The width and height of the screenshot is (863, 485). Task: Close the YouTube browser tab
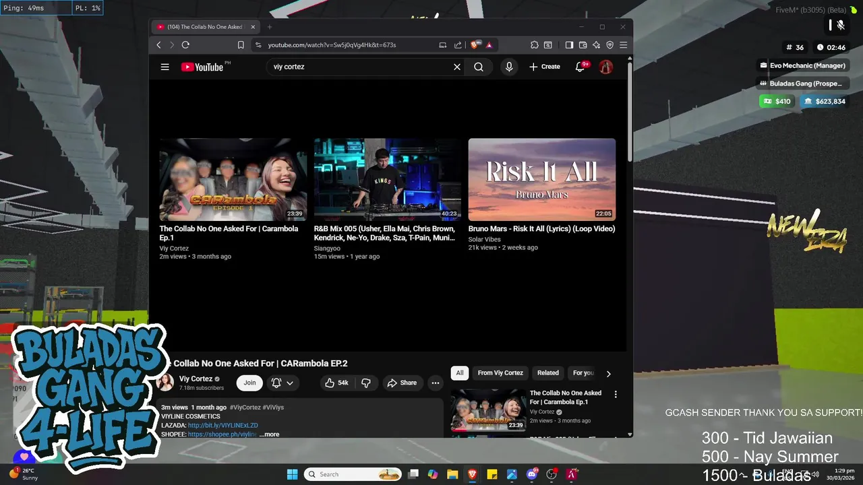(253, 27)
